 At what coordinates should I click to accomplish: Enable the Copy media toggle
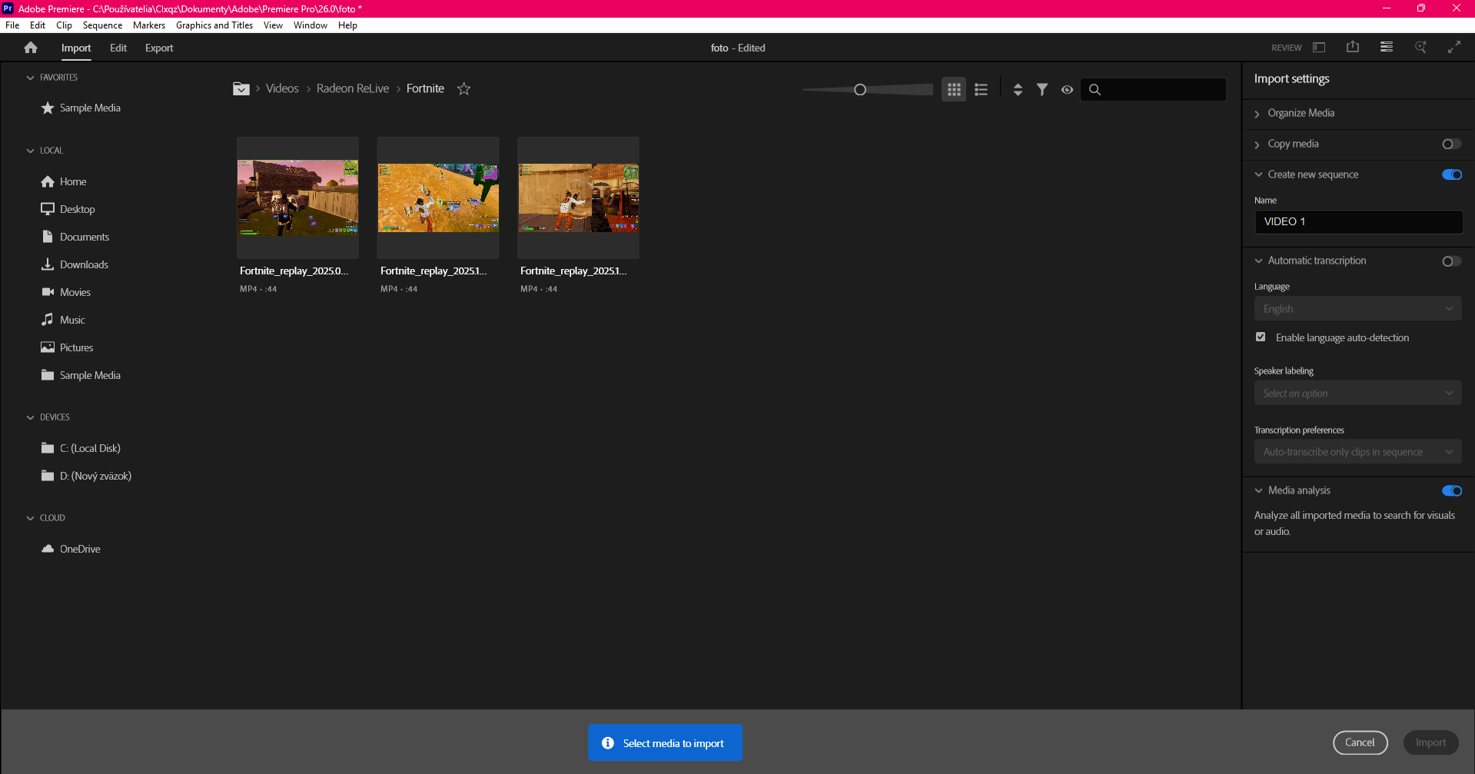click(x=1451, y=145)
